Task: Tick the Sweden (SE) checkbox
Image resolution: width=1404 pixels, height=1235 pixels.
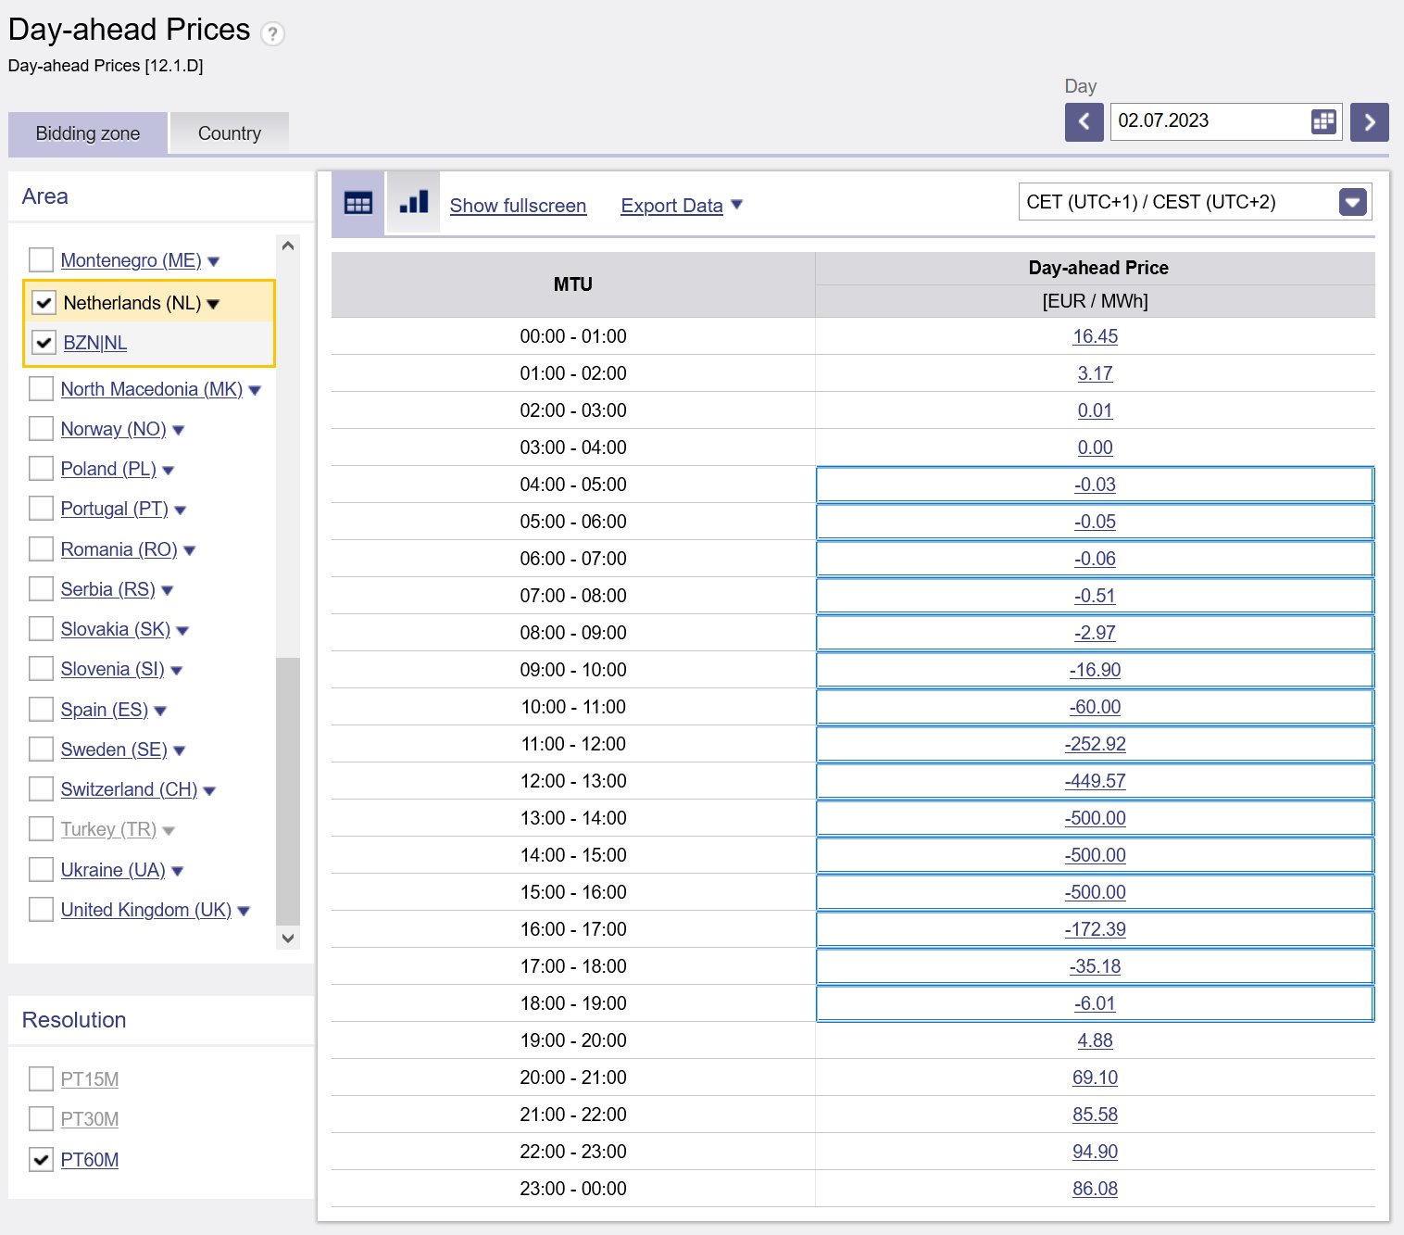Action: click(41, 749)
